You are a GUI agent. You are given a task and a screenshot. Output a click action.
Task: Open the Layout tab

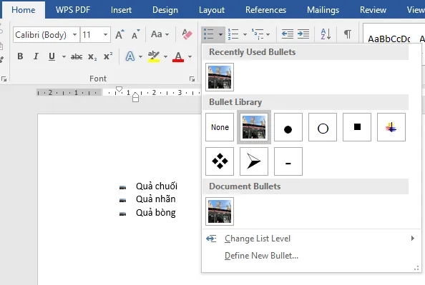tap(212, 10)
